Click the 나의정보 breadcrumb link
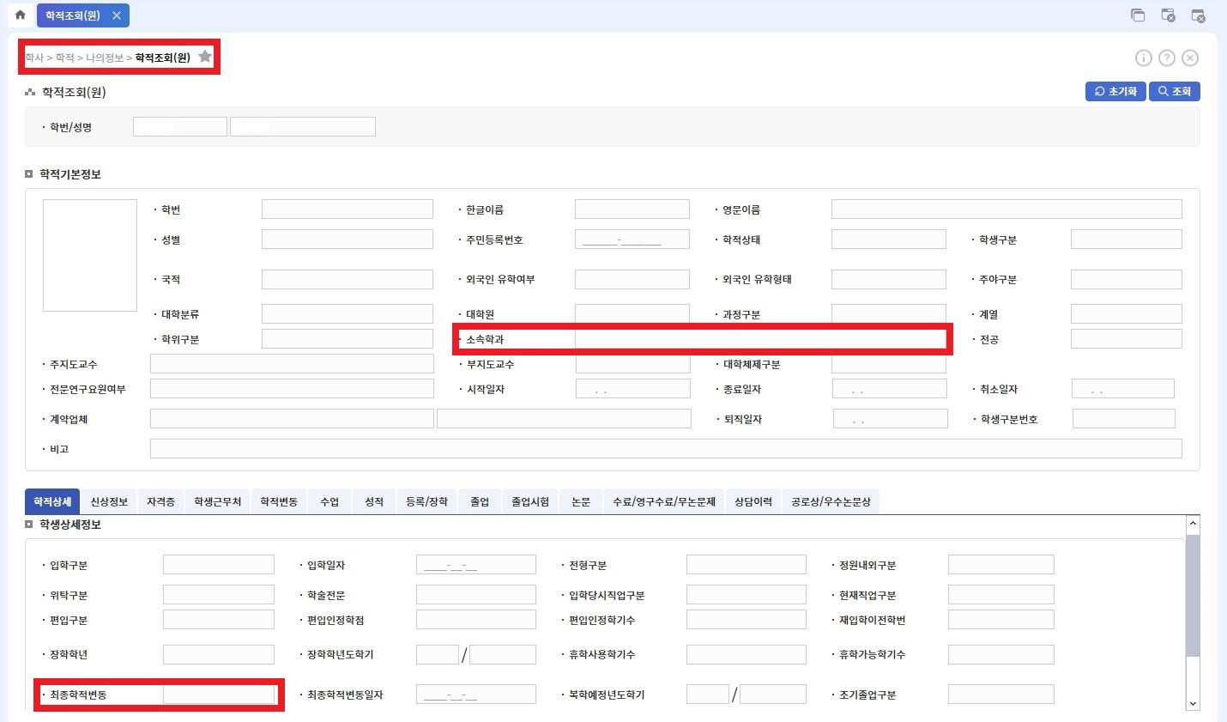The height and width of the screenshot is (722, 1227). [x=105, y=58]
